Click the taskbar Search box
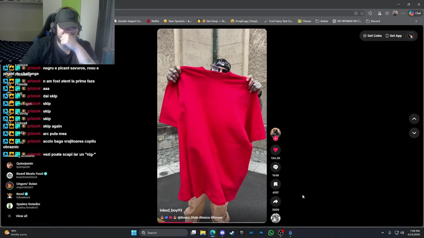 [164, 233]
